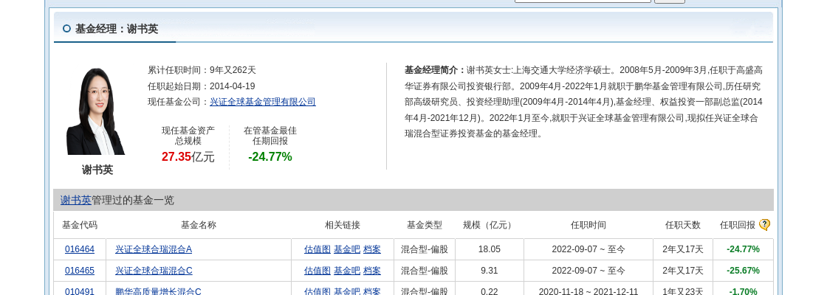Click the 任职回报 column header text
This screenshot has width=827, height=295.
[x=738, y=225]
